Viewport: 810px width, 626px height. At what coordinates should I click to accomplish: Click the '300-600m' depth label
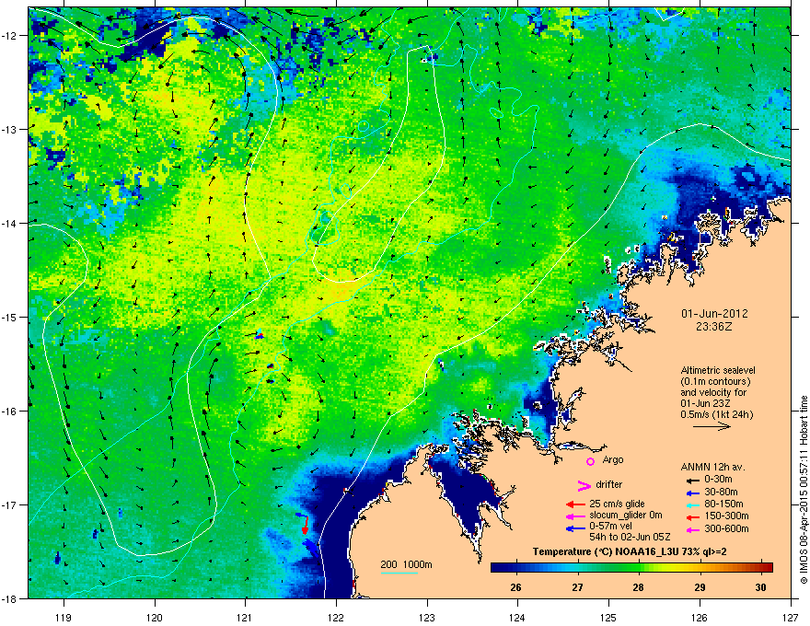[x=726, y=529]
